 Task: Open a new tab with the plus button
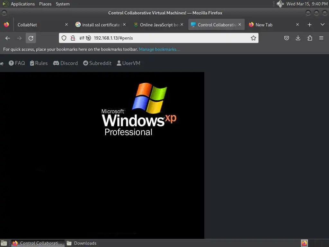click(309, 25)
